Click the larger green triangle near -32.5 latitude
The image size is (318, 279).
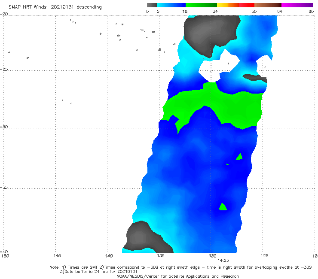[239, 157]
